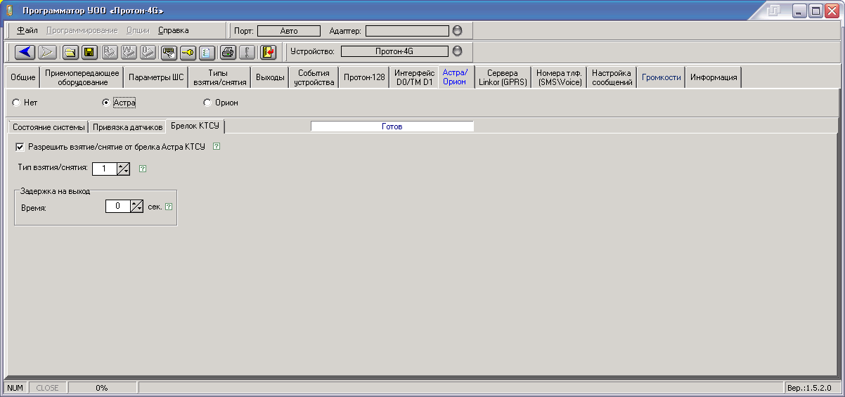Screen dimensions: 845x397
Task: Click the chip icon marked with 0
Action: [x=148, y=52]
